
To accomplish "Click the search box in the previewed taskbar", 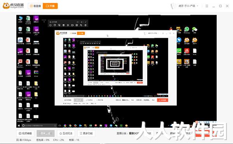I will click(39, 126).
